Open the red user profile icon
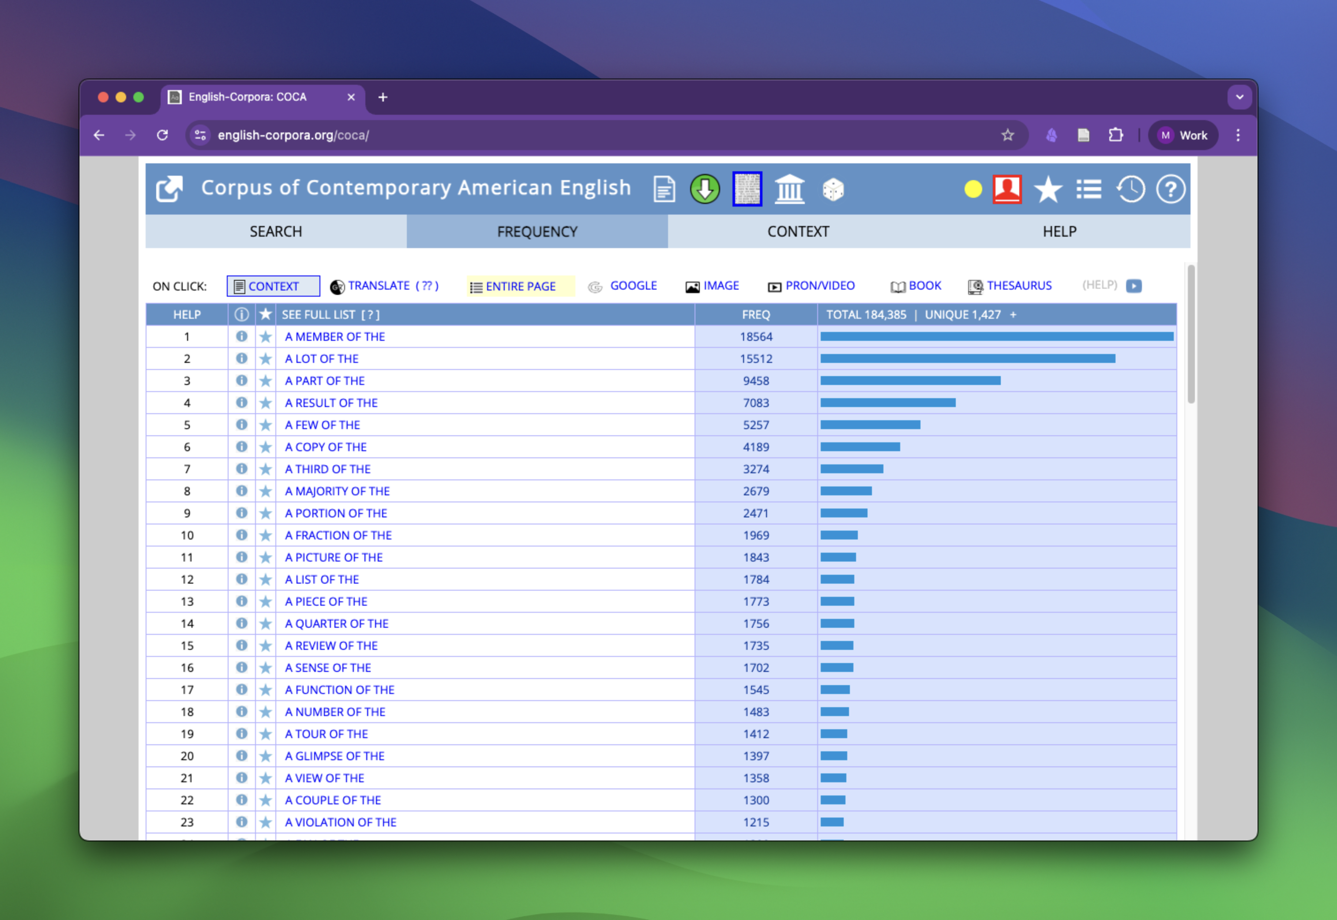1337x920 pixels. click(1007, 189)
